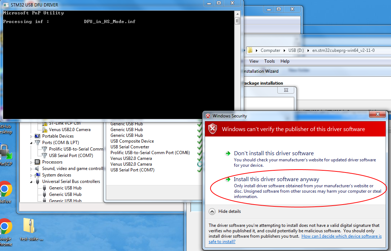Collapse Universal Serial Bus controllers node
The image size is (391, 251).
[31, 181]
